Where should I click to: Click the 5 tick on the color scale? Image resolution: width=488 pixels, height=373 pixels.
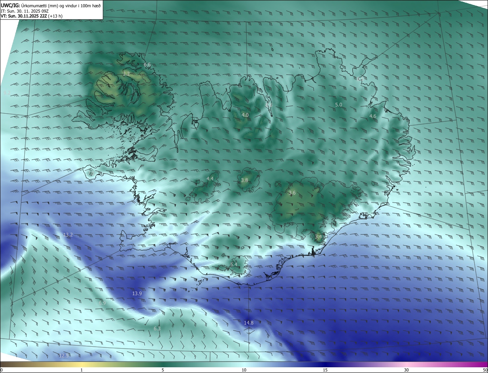(x=163, y=370)
